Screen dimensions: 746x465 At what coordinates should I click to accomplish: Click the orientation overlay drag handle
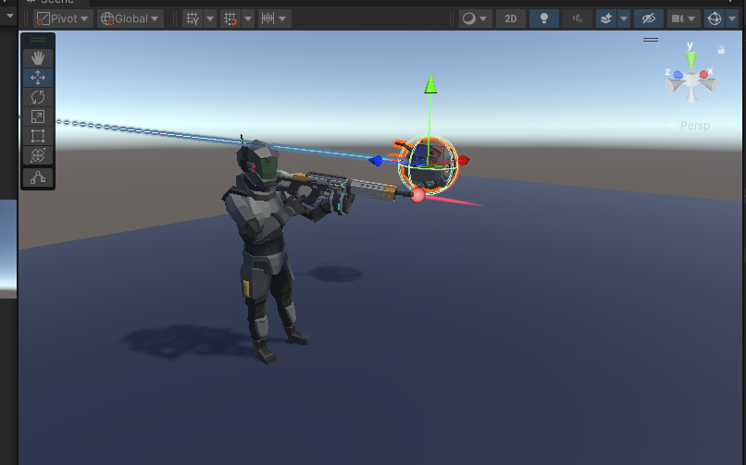click(651, 40)
